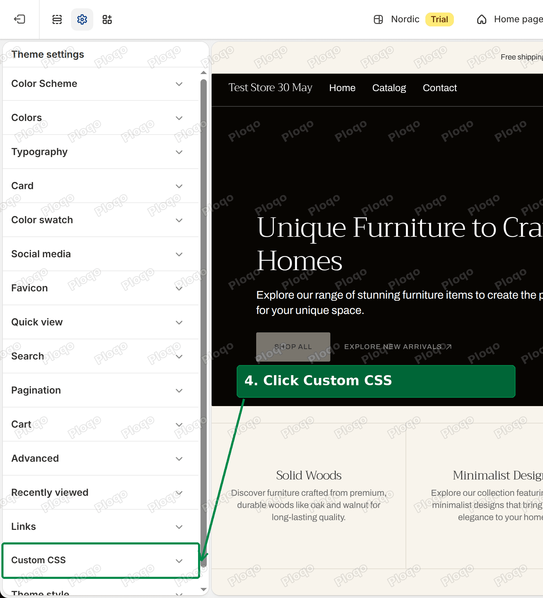The image size is (543, 598).
Task: Follow the Explore New Arrivals link
Action: point(398,347)
